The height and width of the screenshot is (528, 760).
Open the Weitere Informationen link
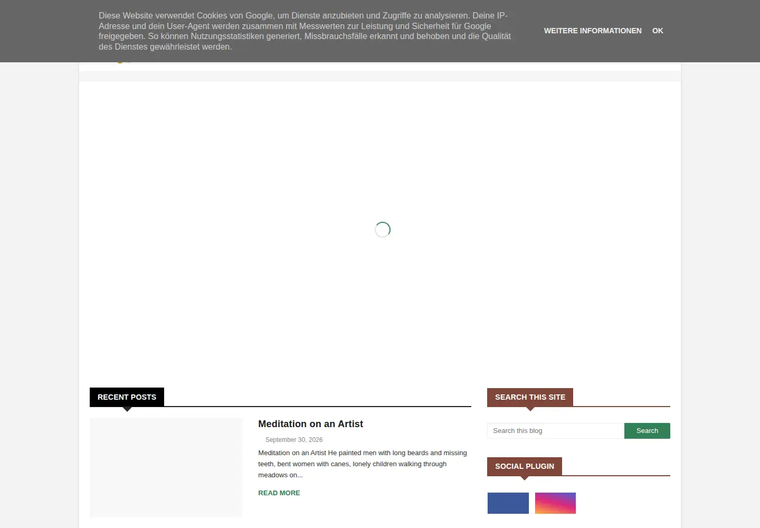pyautogui.click(x=593, y=31)
